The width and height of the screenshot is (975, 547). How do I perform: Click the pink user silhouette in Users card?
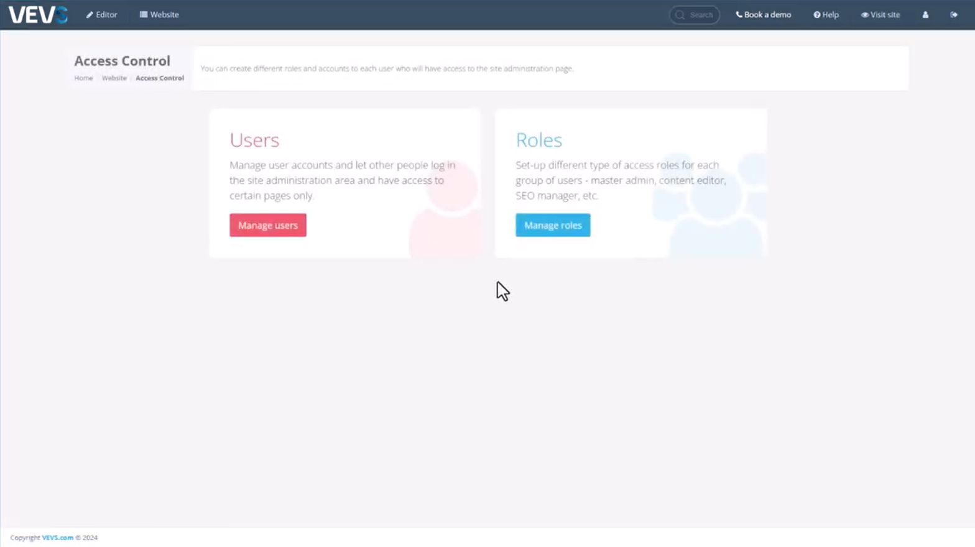[446, 218]
